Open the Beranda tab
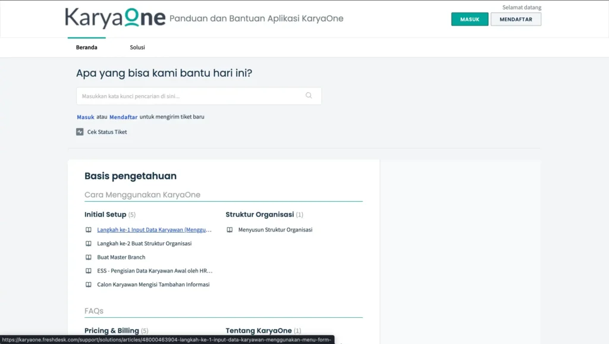609x344 pixels. [87, 48]
